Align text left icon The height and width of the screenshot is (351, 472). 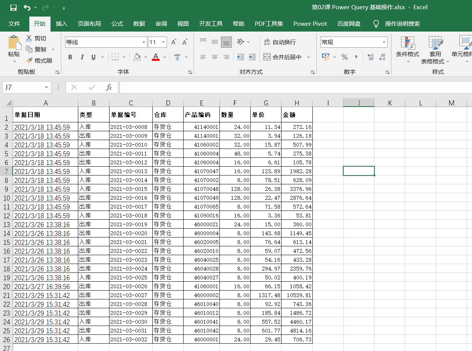point(203,57)
